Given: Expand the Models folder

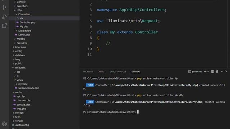Looking at the screenshot, I should click(15, 39).
